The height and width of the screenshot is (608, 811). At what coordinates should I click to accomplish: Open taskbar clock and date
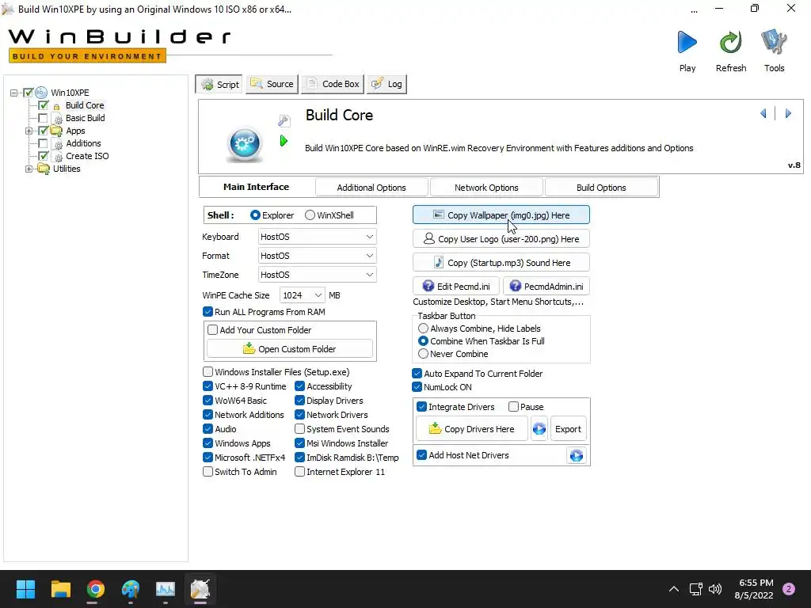click(754, 589)
